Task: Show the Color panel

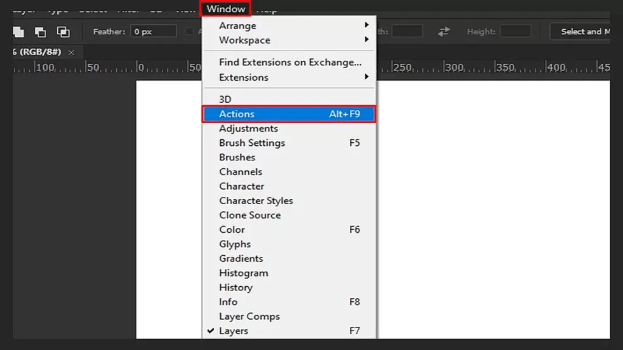Action: (x=289, y=230)
